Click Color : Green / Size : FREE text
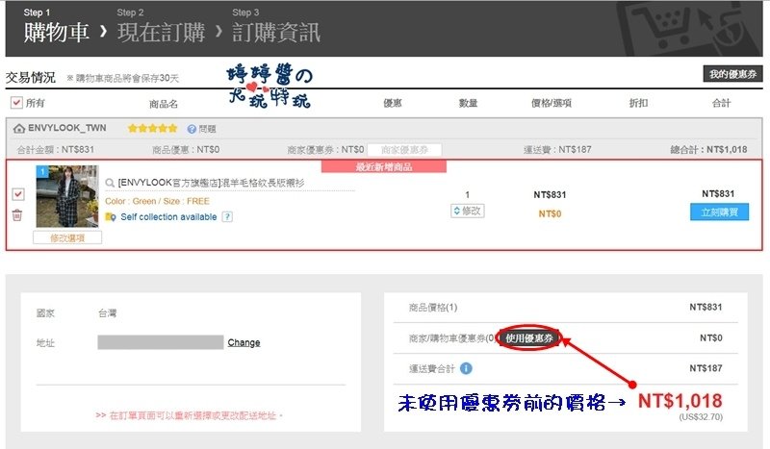The width and height of the screenshot is (770, 449). 157,201
